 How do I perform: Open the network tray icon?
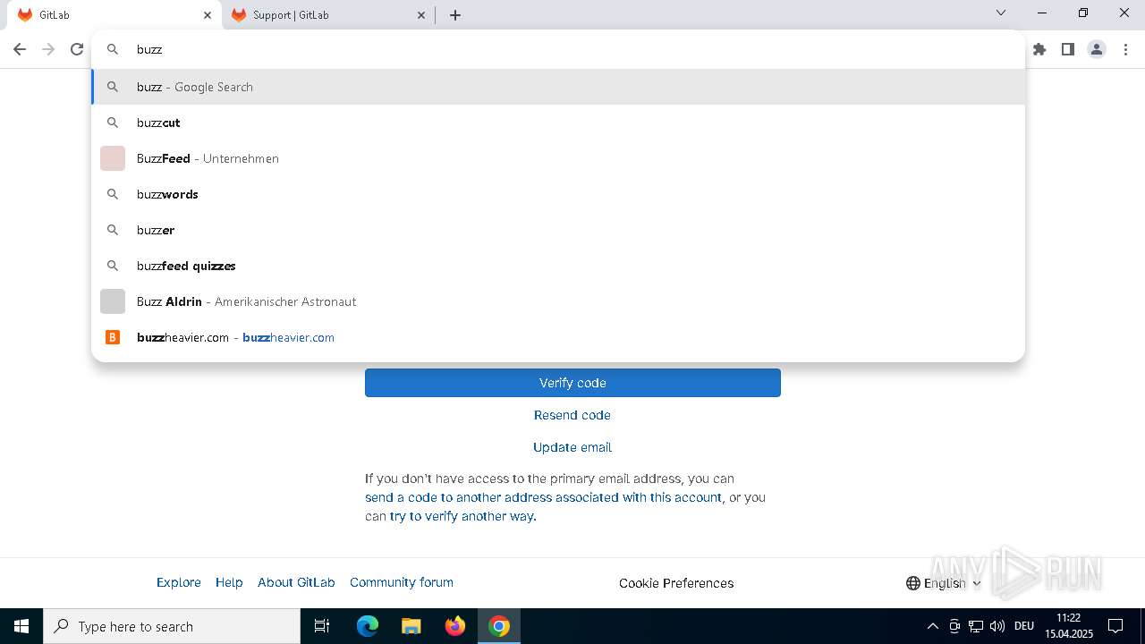(x=976, y=626)
